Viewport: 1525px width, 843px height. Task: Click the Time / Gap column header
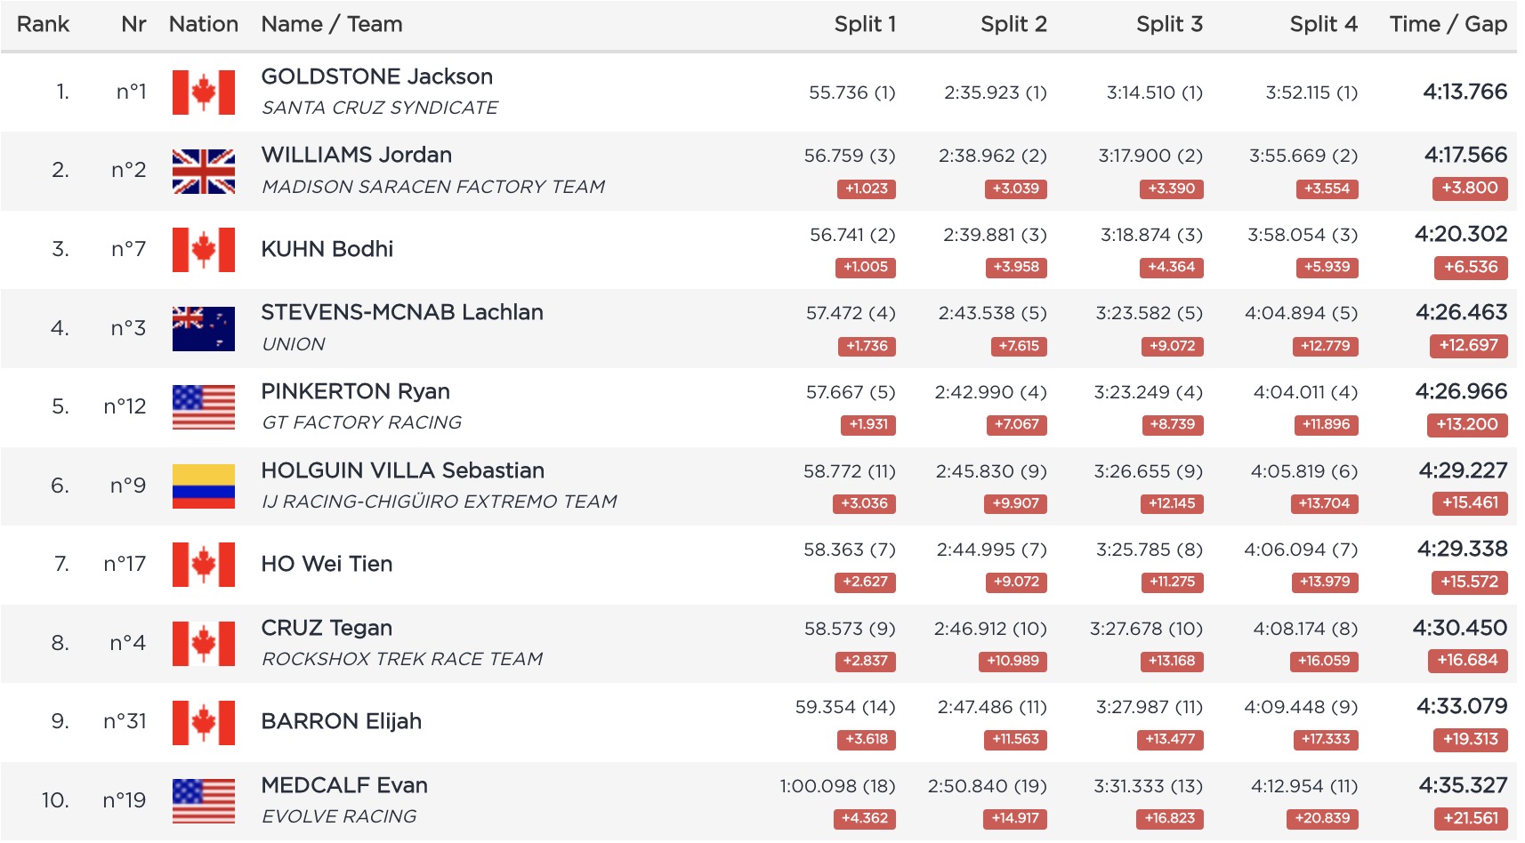coord(1448,24)
